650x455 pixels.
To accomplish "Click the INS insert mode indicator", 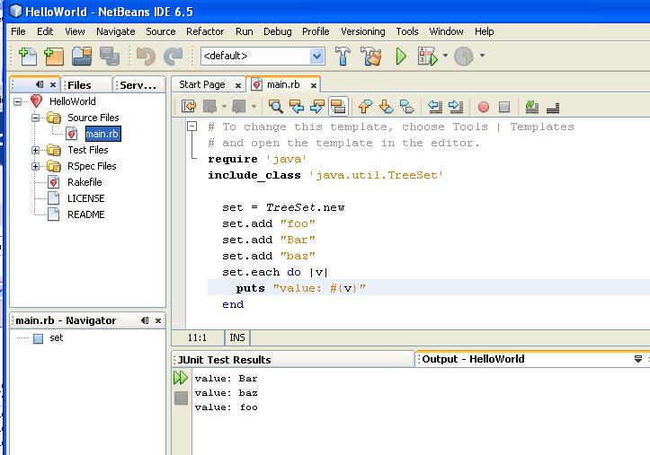I will (x=237, y=338).
